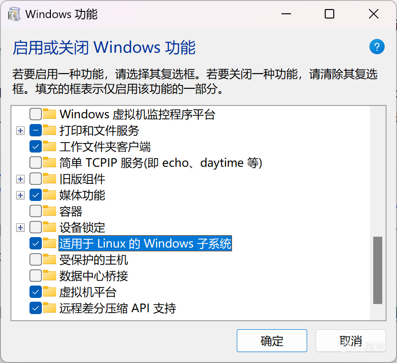
Task: Click the folder icon next to 容器
Action: (49, 211)
